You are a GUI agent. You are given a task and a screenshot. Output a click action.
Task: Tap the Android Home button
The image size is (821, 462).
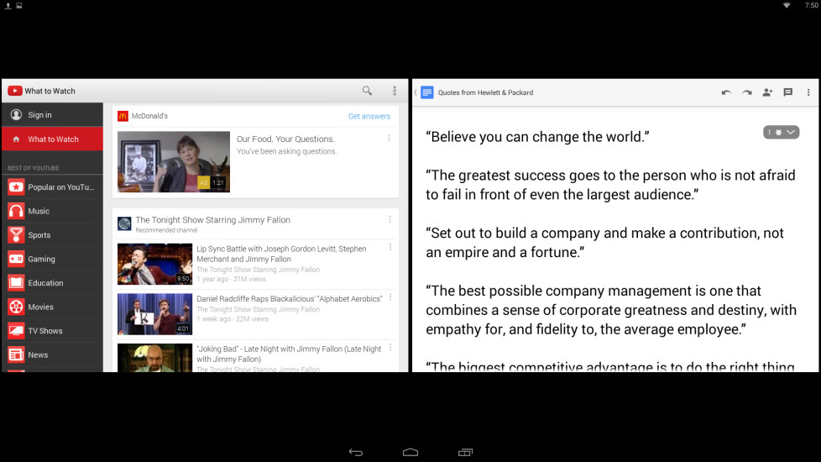(x=410, y=452)
